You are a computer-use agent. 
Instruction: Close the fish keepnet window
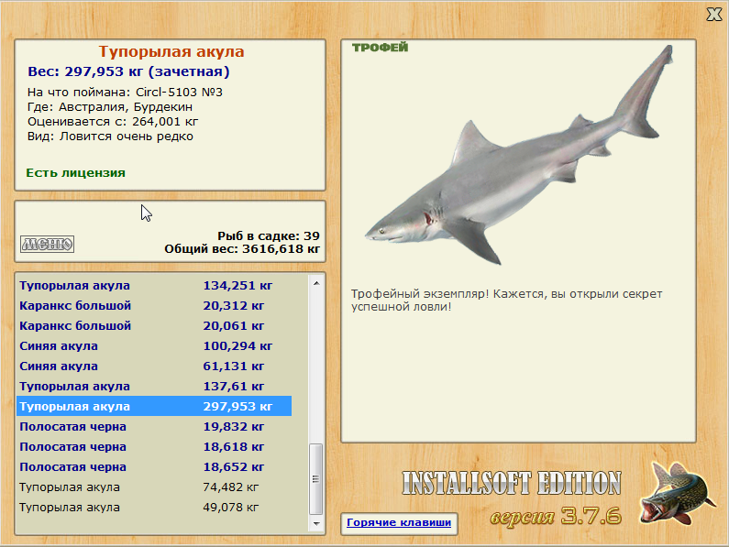point(713,15)
